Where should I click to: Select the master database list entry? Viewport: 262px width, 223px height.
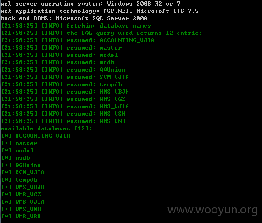point(19,143)
